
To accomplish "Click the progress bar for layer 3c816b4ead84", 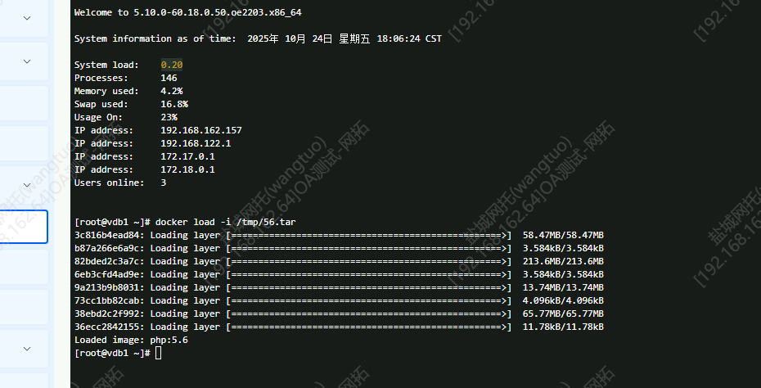I will (x=368, y=235).
